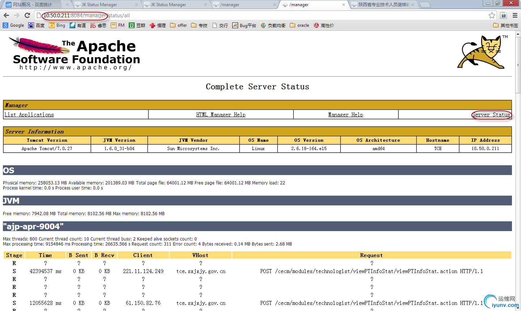Click the Tomcat cat logo

click(482, 52)
